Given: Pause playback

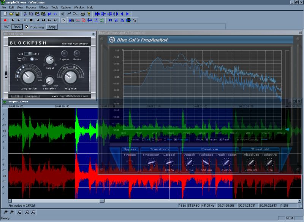Looking at the screenshot, I should 25,20.
